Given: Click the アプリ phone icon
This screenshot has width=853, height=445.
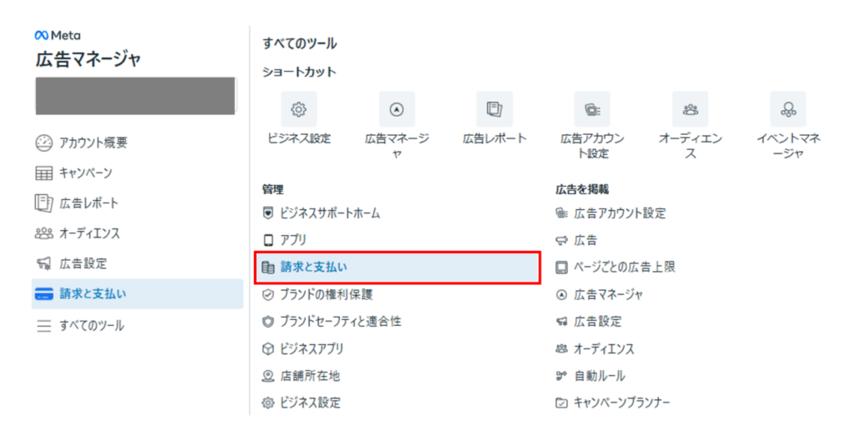Looking at the screenshot, I should coord(267,240).
